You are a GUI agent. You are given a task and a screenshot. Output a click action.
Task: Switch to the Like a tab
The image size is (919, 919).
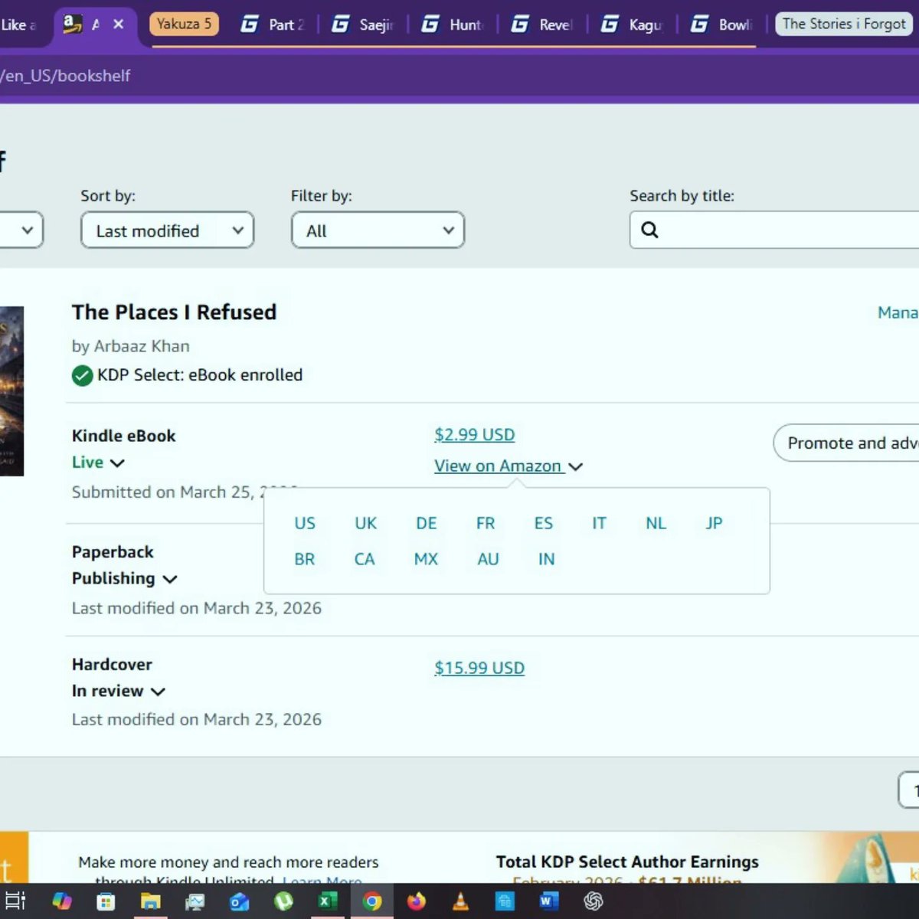21,25
